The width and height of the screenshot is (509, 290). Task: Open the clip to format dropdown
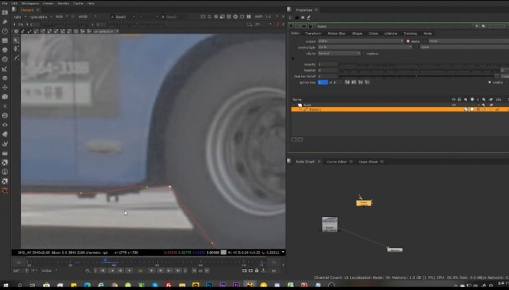coord(338,53)
